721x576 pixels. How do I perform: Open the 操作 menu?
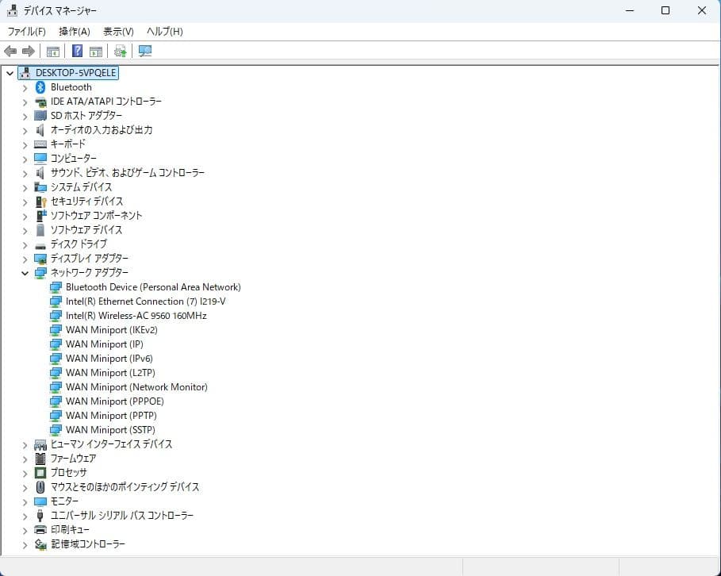[74, 31]
